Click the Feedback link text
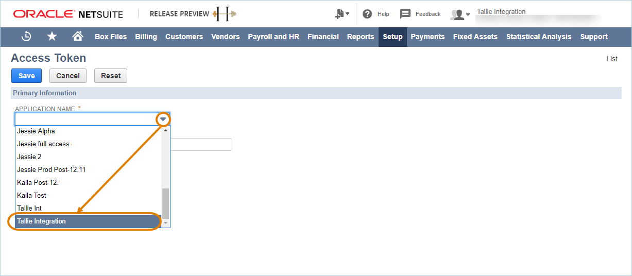 (428, 14)
